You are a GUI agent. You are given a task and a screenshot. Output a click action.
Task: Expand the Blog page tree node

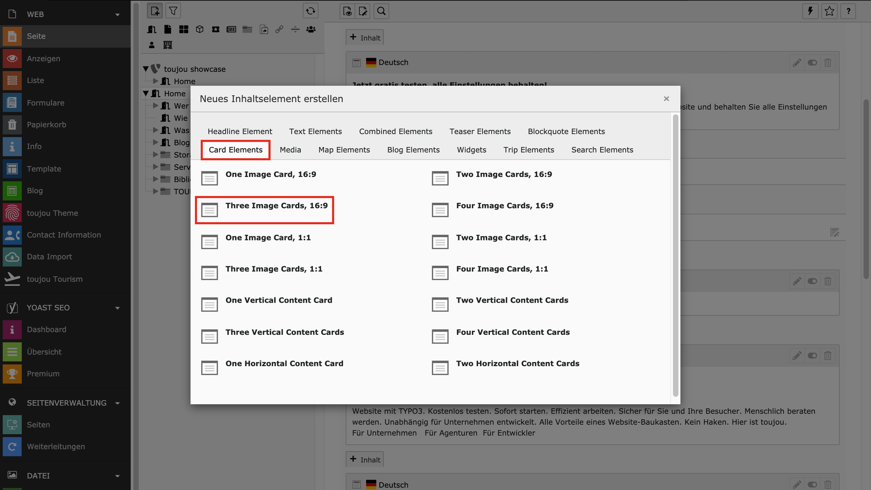tap(156, 142)
